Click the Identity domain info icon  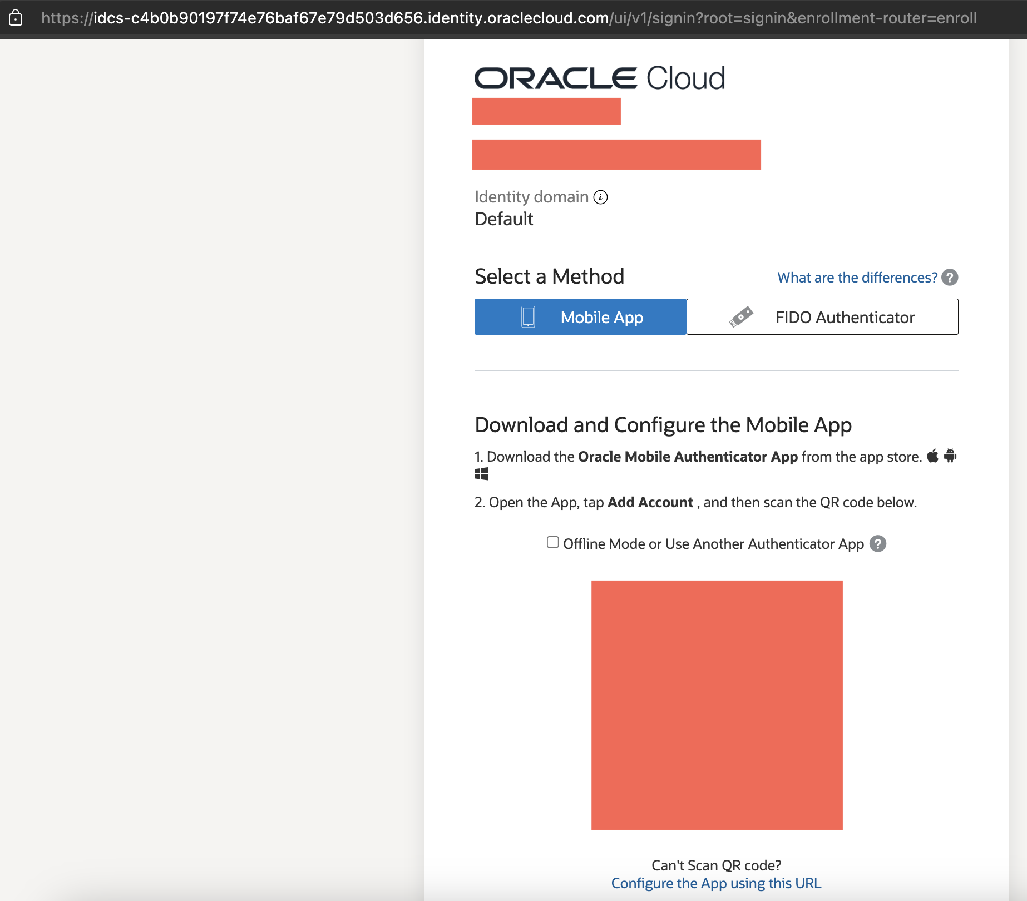tap(600, 197)
